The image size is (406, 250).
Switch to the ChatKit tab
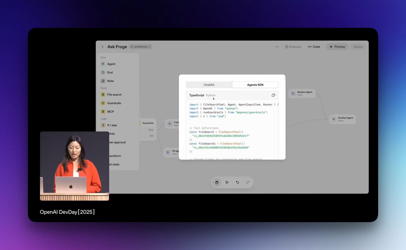[x=209, y=85]
